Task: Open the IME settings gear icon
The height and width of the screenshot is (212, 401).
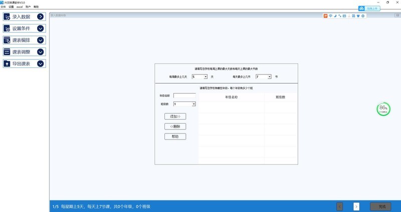Action: (362, 16)
